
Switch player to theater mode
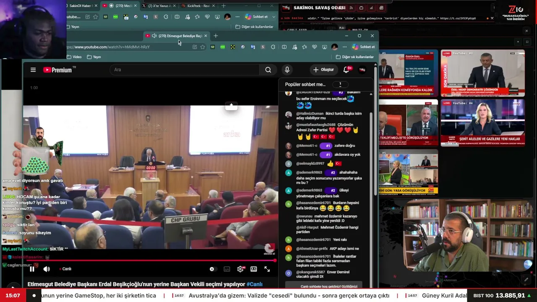point(254,269)
